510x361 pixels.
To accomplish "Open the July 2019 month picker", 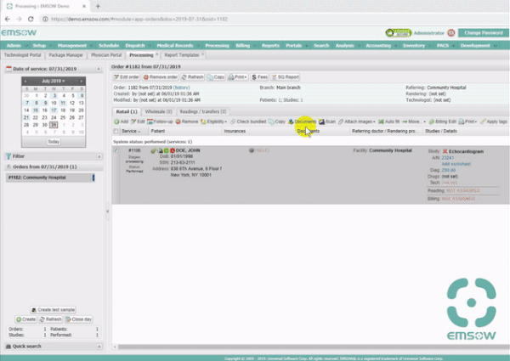I will click(x=54, y=81).
